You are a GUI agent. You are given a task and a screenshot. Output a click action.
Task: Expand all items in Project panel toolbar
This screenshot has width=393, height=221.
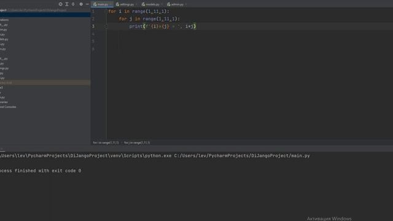[67, 4]
